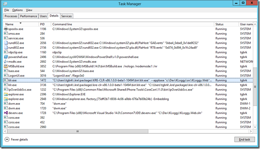This screenshot has width=260, height=149.
Task: Select the Details tab
Action: pyautogui.click(x=54, y=16)
